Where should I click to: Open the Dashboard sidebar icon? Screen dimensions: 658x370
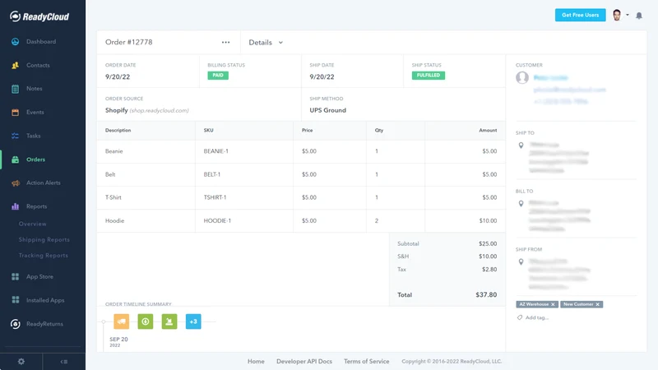point(15,42)
